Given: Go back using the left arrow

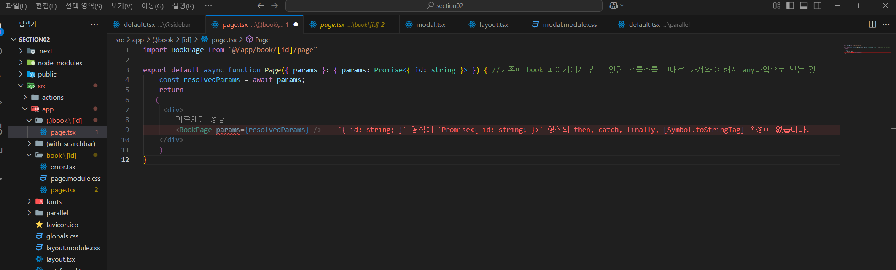Looking at the screenshot, I should tap(261, 5).
